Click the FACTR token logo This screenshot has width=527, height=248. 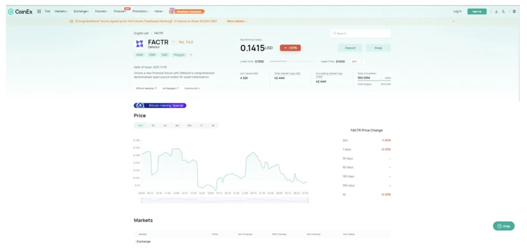point(140,44)
